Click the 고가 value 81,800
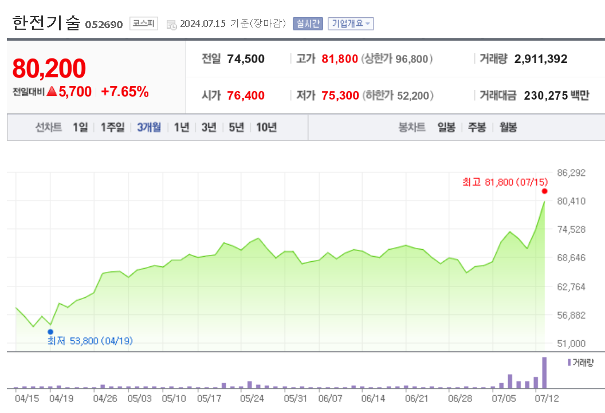 [x=340, y=59]
